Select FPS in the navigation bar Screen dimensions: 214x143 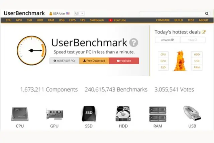click(x=83, y=20)
